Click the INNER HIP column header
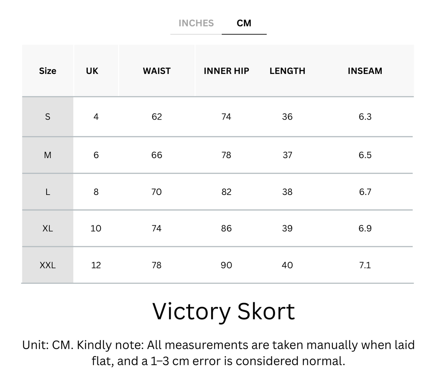437x379 pixels. coord(226,71)
